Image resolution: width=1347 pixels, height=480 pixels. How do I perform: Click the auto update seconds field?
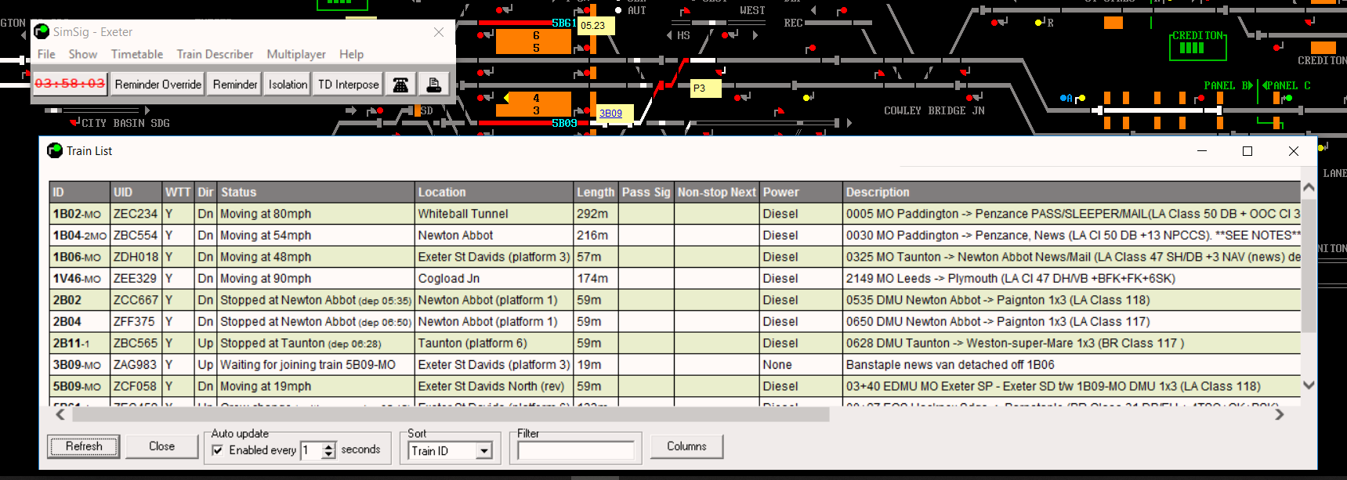coord(311,450)
